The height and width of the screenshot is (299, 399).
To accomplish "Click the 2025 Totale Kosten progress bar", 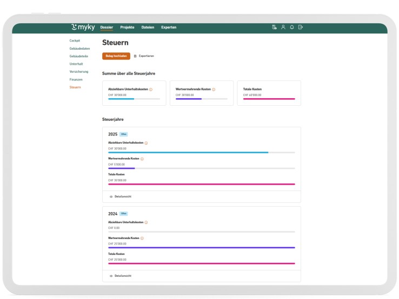I will (x=202, y=184).
